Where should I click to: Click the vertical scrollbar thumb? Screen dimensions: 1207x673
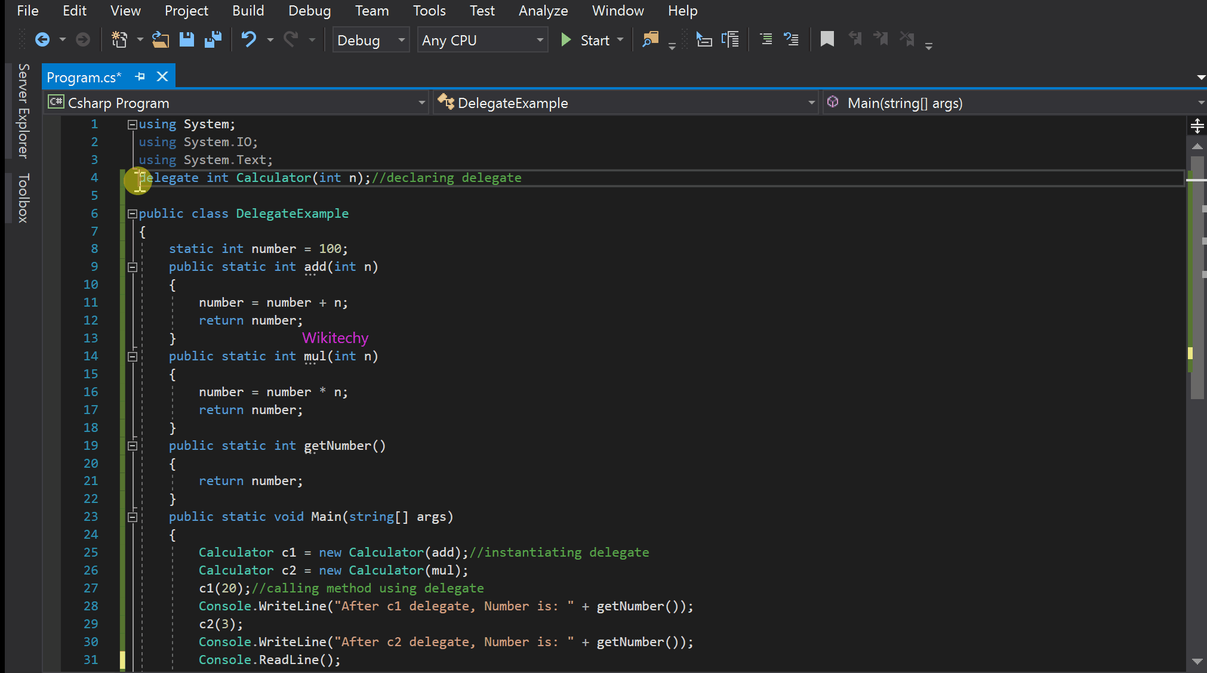pos(1197,277)
